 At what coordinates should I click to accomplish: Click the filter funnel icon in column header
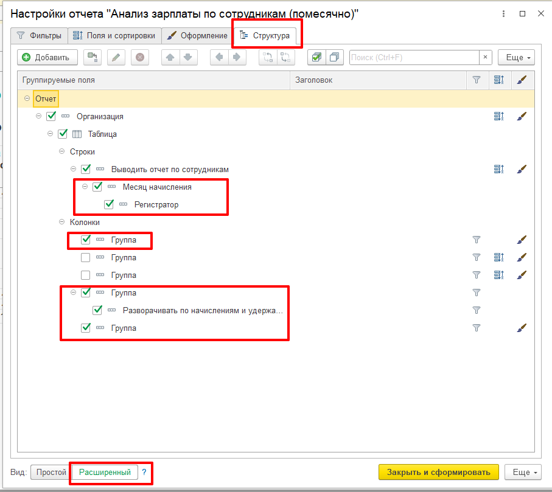click(477, 80)
